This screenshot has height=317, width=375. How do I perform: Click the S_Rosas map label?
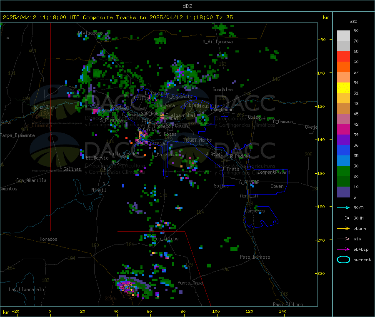point(167,134)
